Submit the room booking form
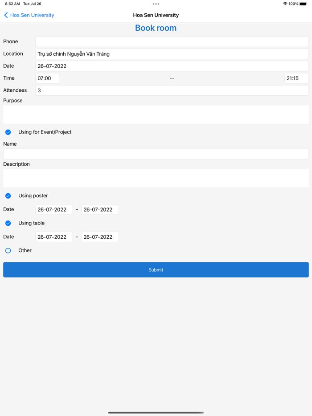Screen dimensions: 312x416 [156, 270]
